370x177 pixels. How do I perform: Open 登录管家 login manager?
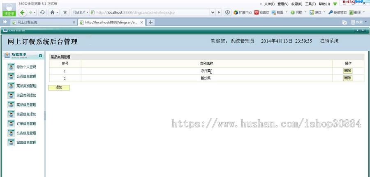pos(338,12)
